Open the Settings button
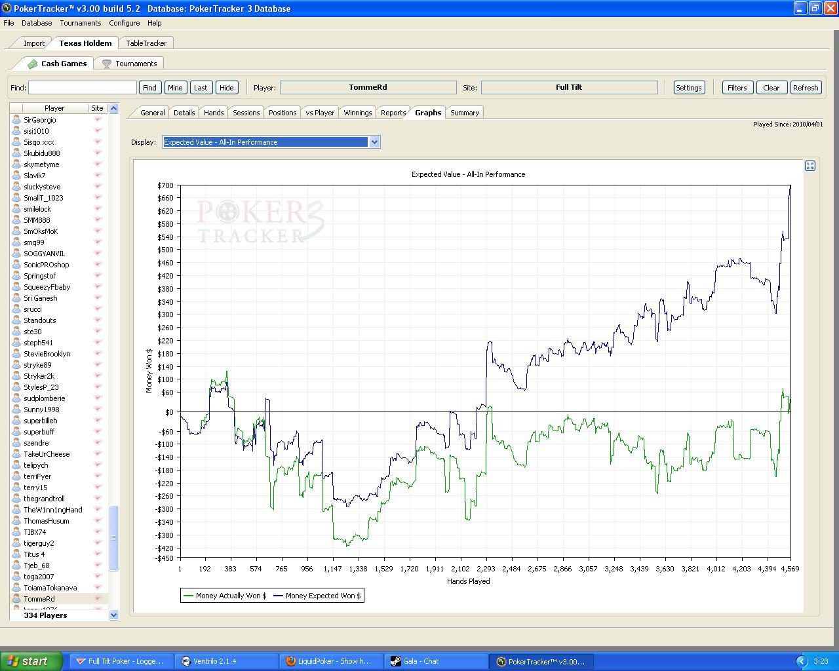This screenshot has width=839, height=671. [689, 88]
